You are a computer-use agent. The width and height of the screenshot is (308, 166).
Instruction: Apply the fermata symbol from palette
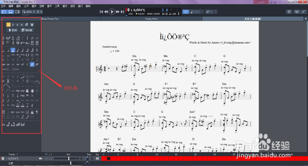(x=37, y=55)
